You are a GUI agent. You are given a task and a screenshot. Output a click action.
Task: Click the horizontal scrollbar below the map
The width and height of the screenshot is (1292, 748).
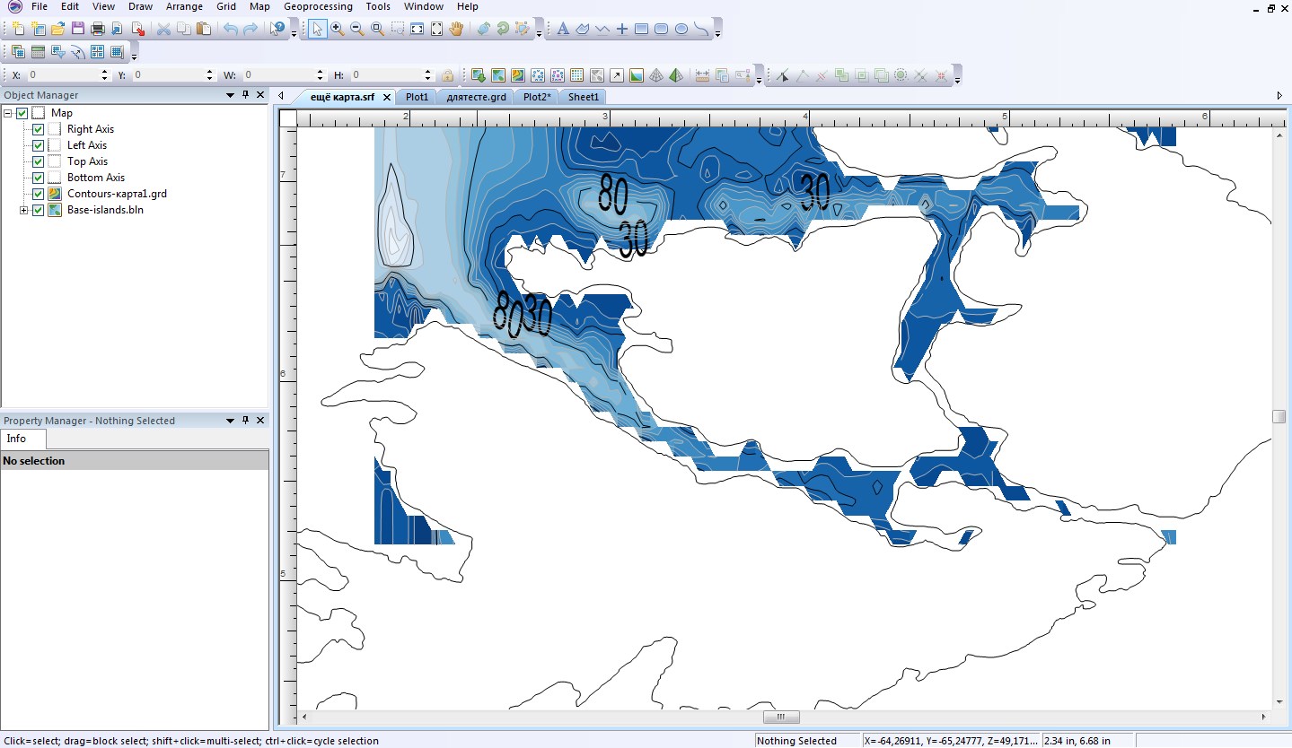pyautogui.click(x=780, y=717)
